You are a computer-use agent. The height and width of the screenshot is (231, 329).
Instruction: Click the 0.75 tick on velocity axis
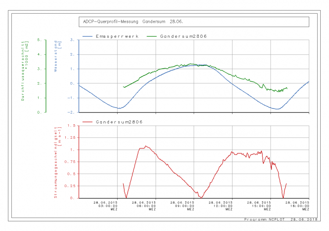click(x=70, y=162)
